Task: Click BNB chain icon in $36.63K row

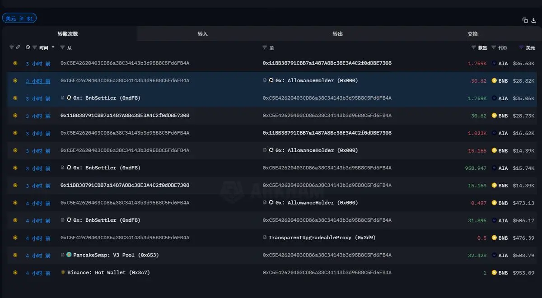Action: tap(15, 63)
